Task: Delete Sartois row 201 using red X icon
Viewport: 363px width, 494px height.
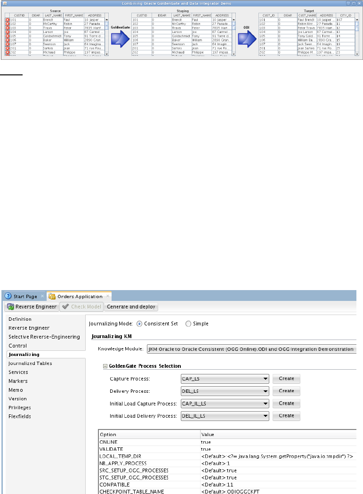Action: click(x=8, y=49)
